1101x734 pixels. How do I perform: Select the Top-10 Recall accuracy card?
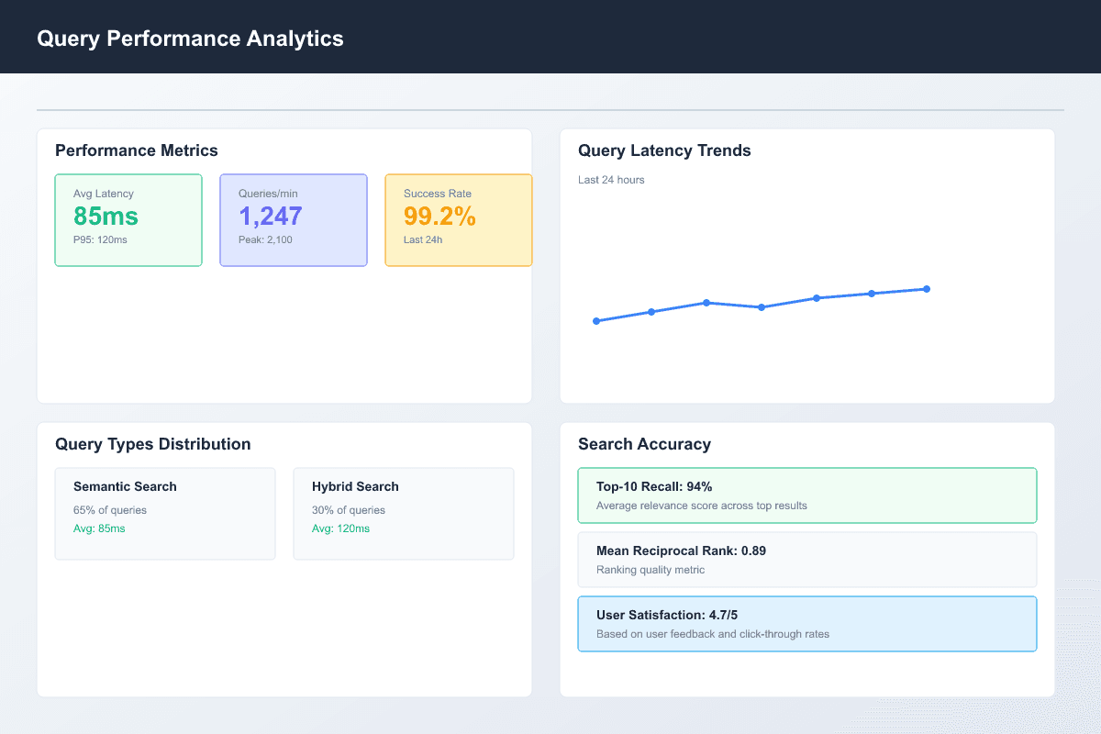806,495
